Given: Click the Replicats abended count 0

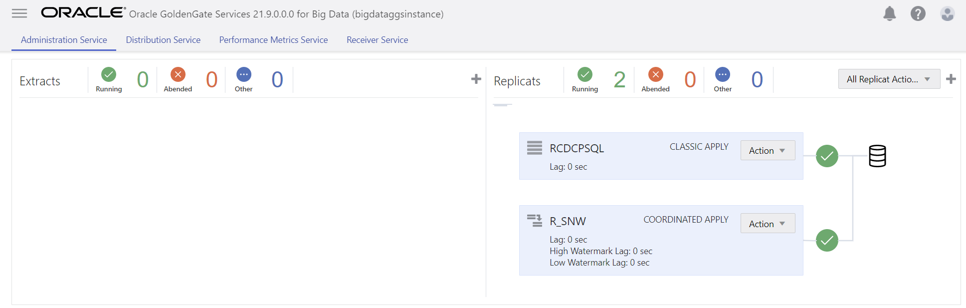Looking at the screenshot, I should click(690, 79).
